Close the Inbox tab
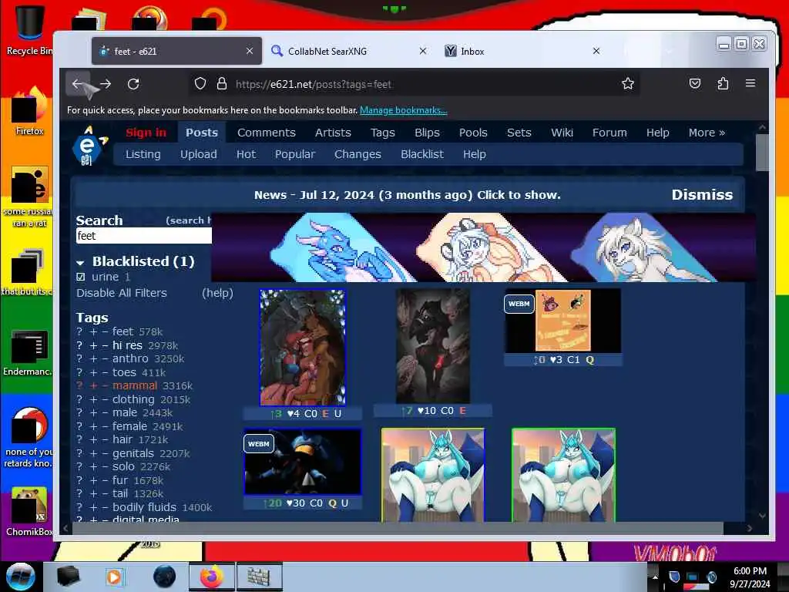789x592 pixels. click(x=596, y=51)
